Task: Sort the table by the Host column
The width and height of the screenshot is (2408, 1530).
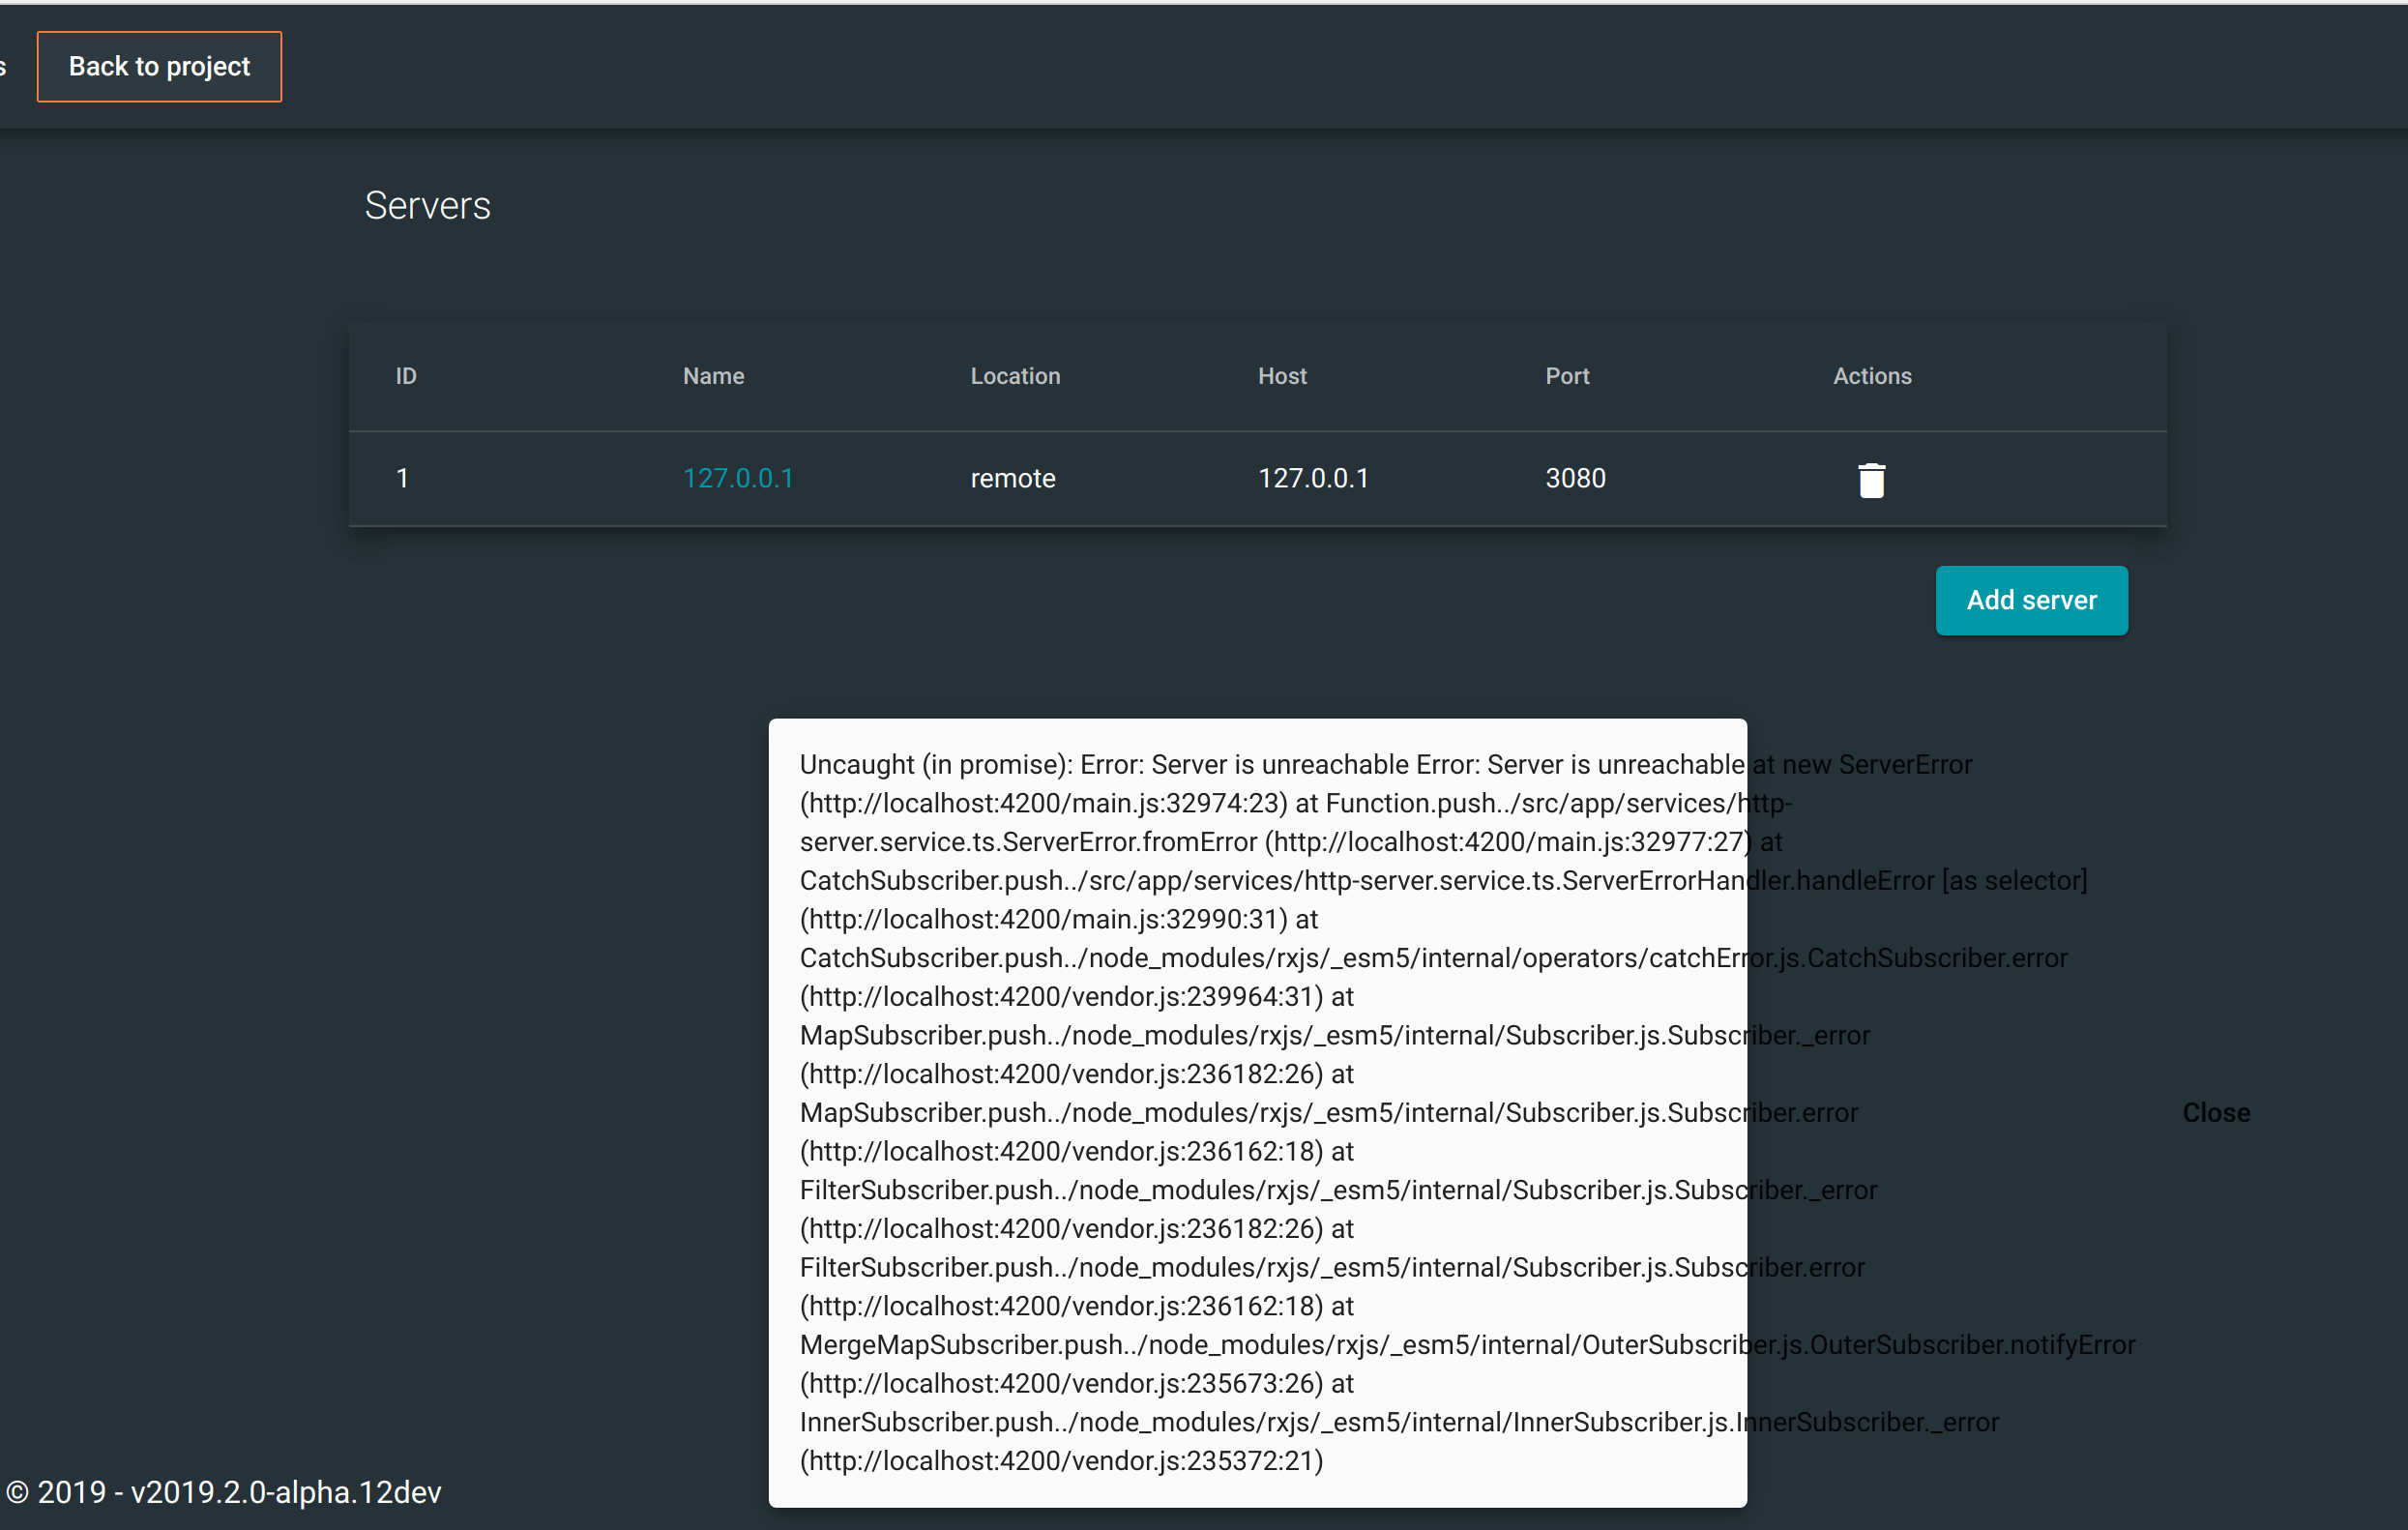Action: [1283, 376]
